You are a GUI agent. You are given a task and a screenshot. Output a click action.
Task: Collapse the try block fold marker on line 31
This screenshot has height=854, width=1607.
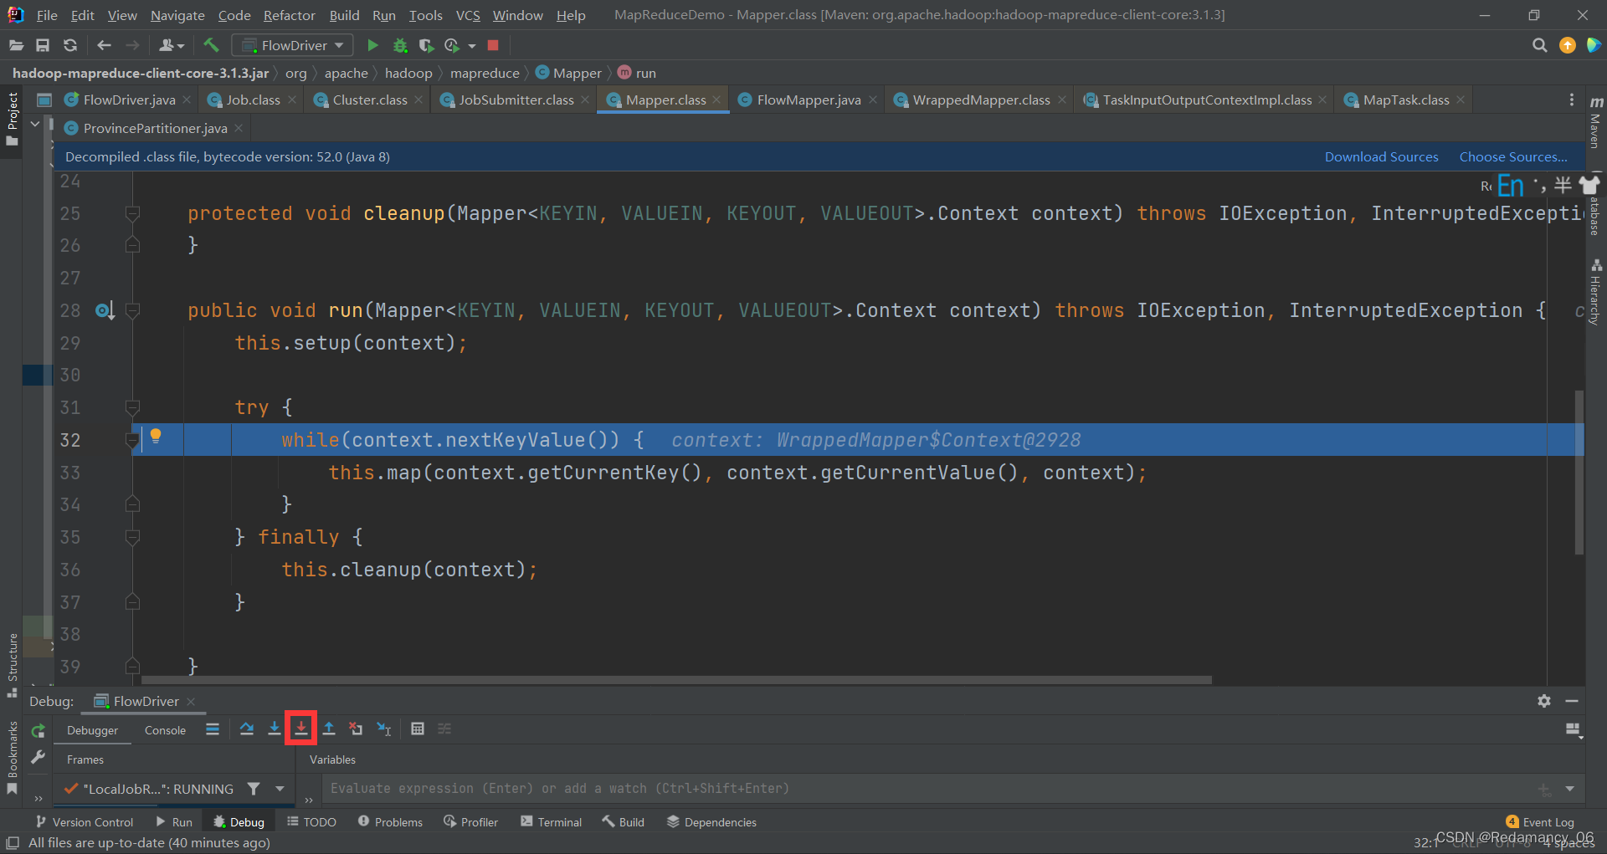point(132,407)
